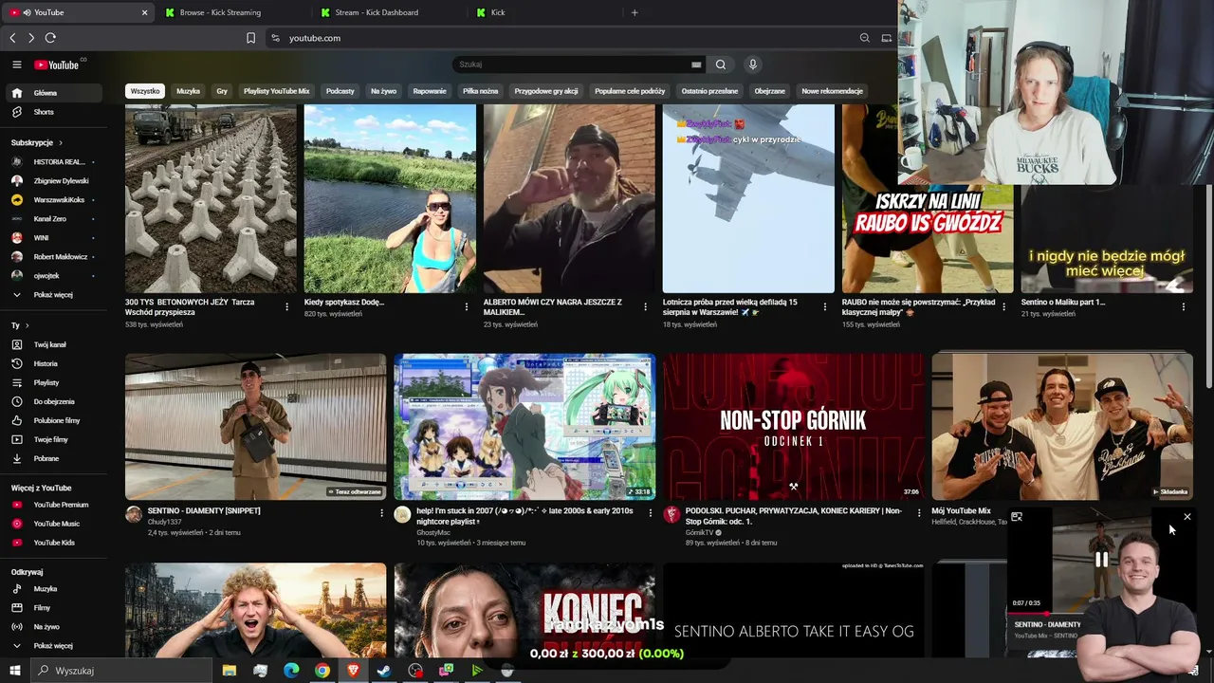Open a new browser tab
1214x683 pixels.
click(x=635, y=12)
